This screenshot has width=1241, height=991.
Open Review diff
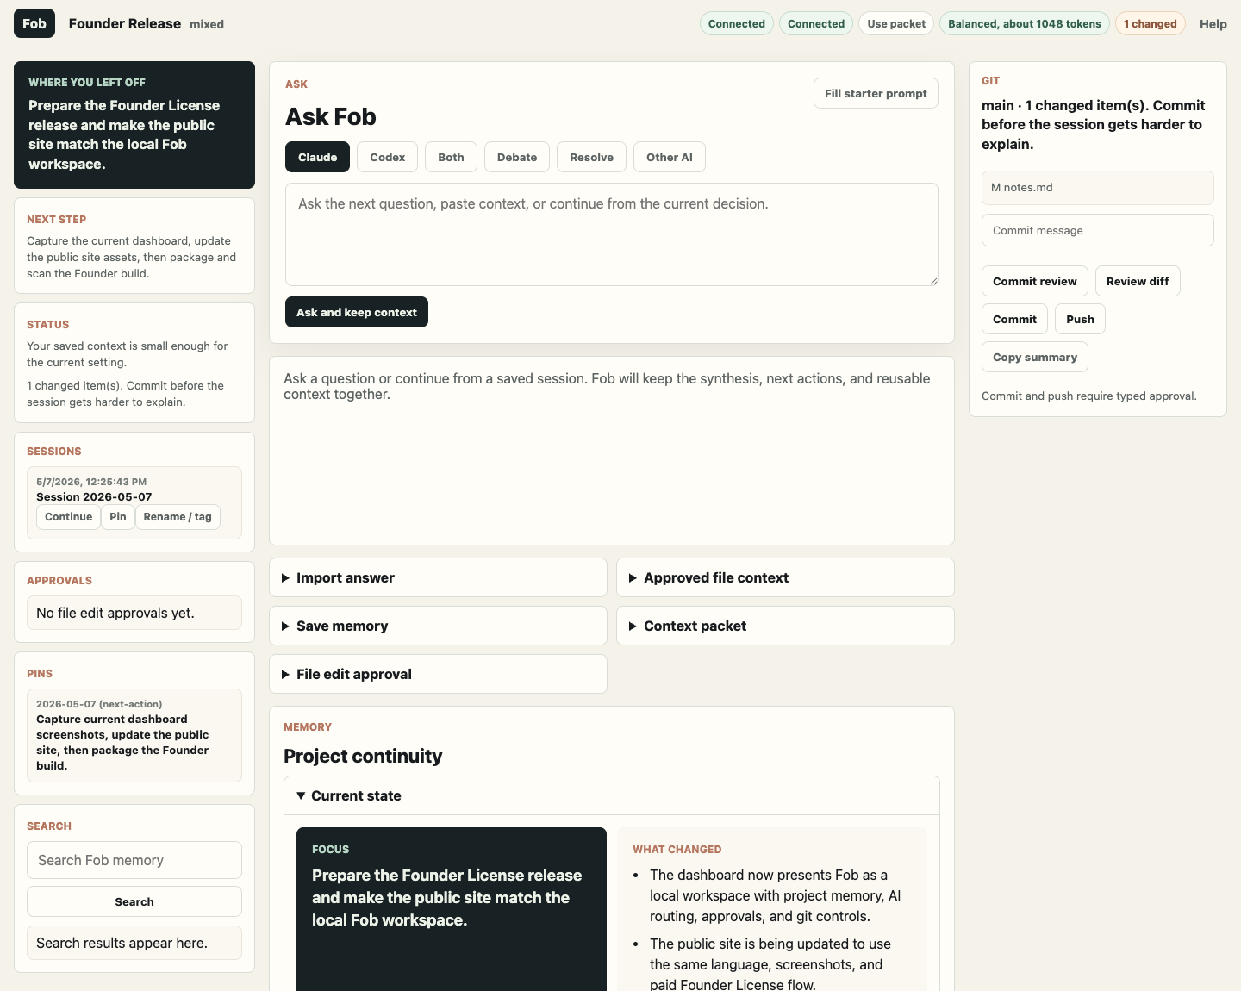pos(1138,281)
